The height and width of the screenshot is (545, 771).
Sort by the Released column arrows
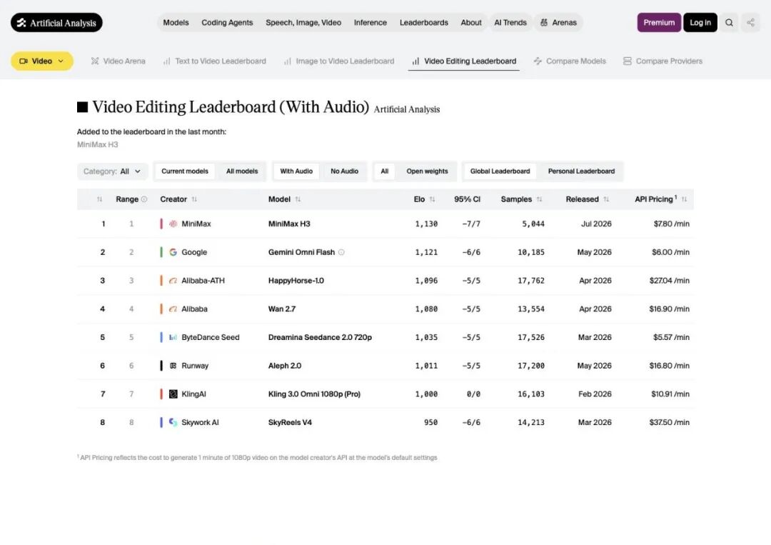[x=606, y=199]
